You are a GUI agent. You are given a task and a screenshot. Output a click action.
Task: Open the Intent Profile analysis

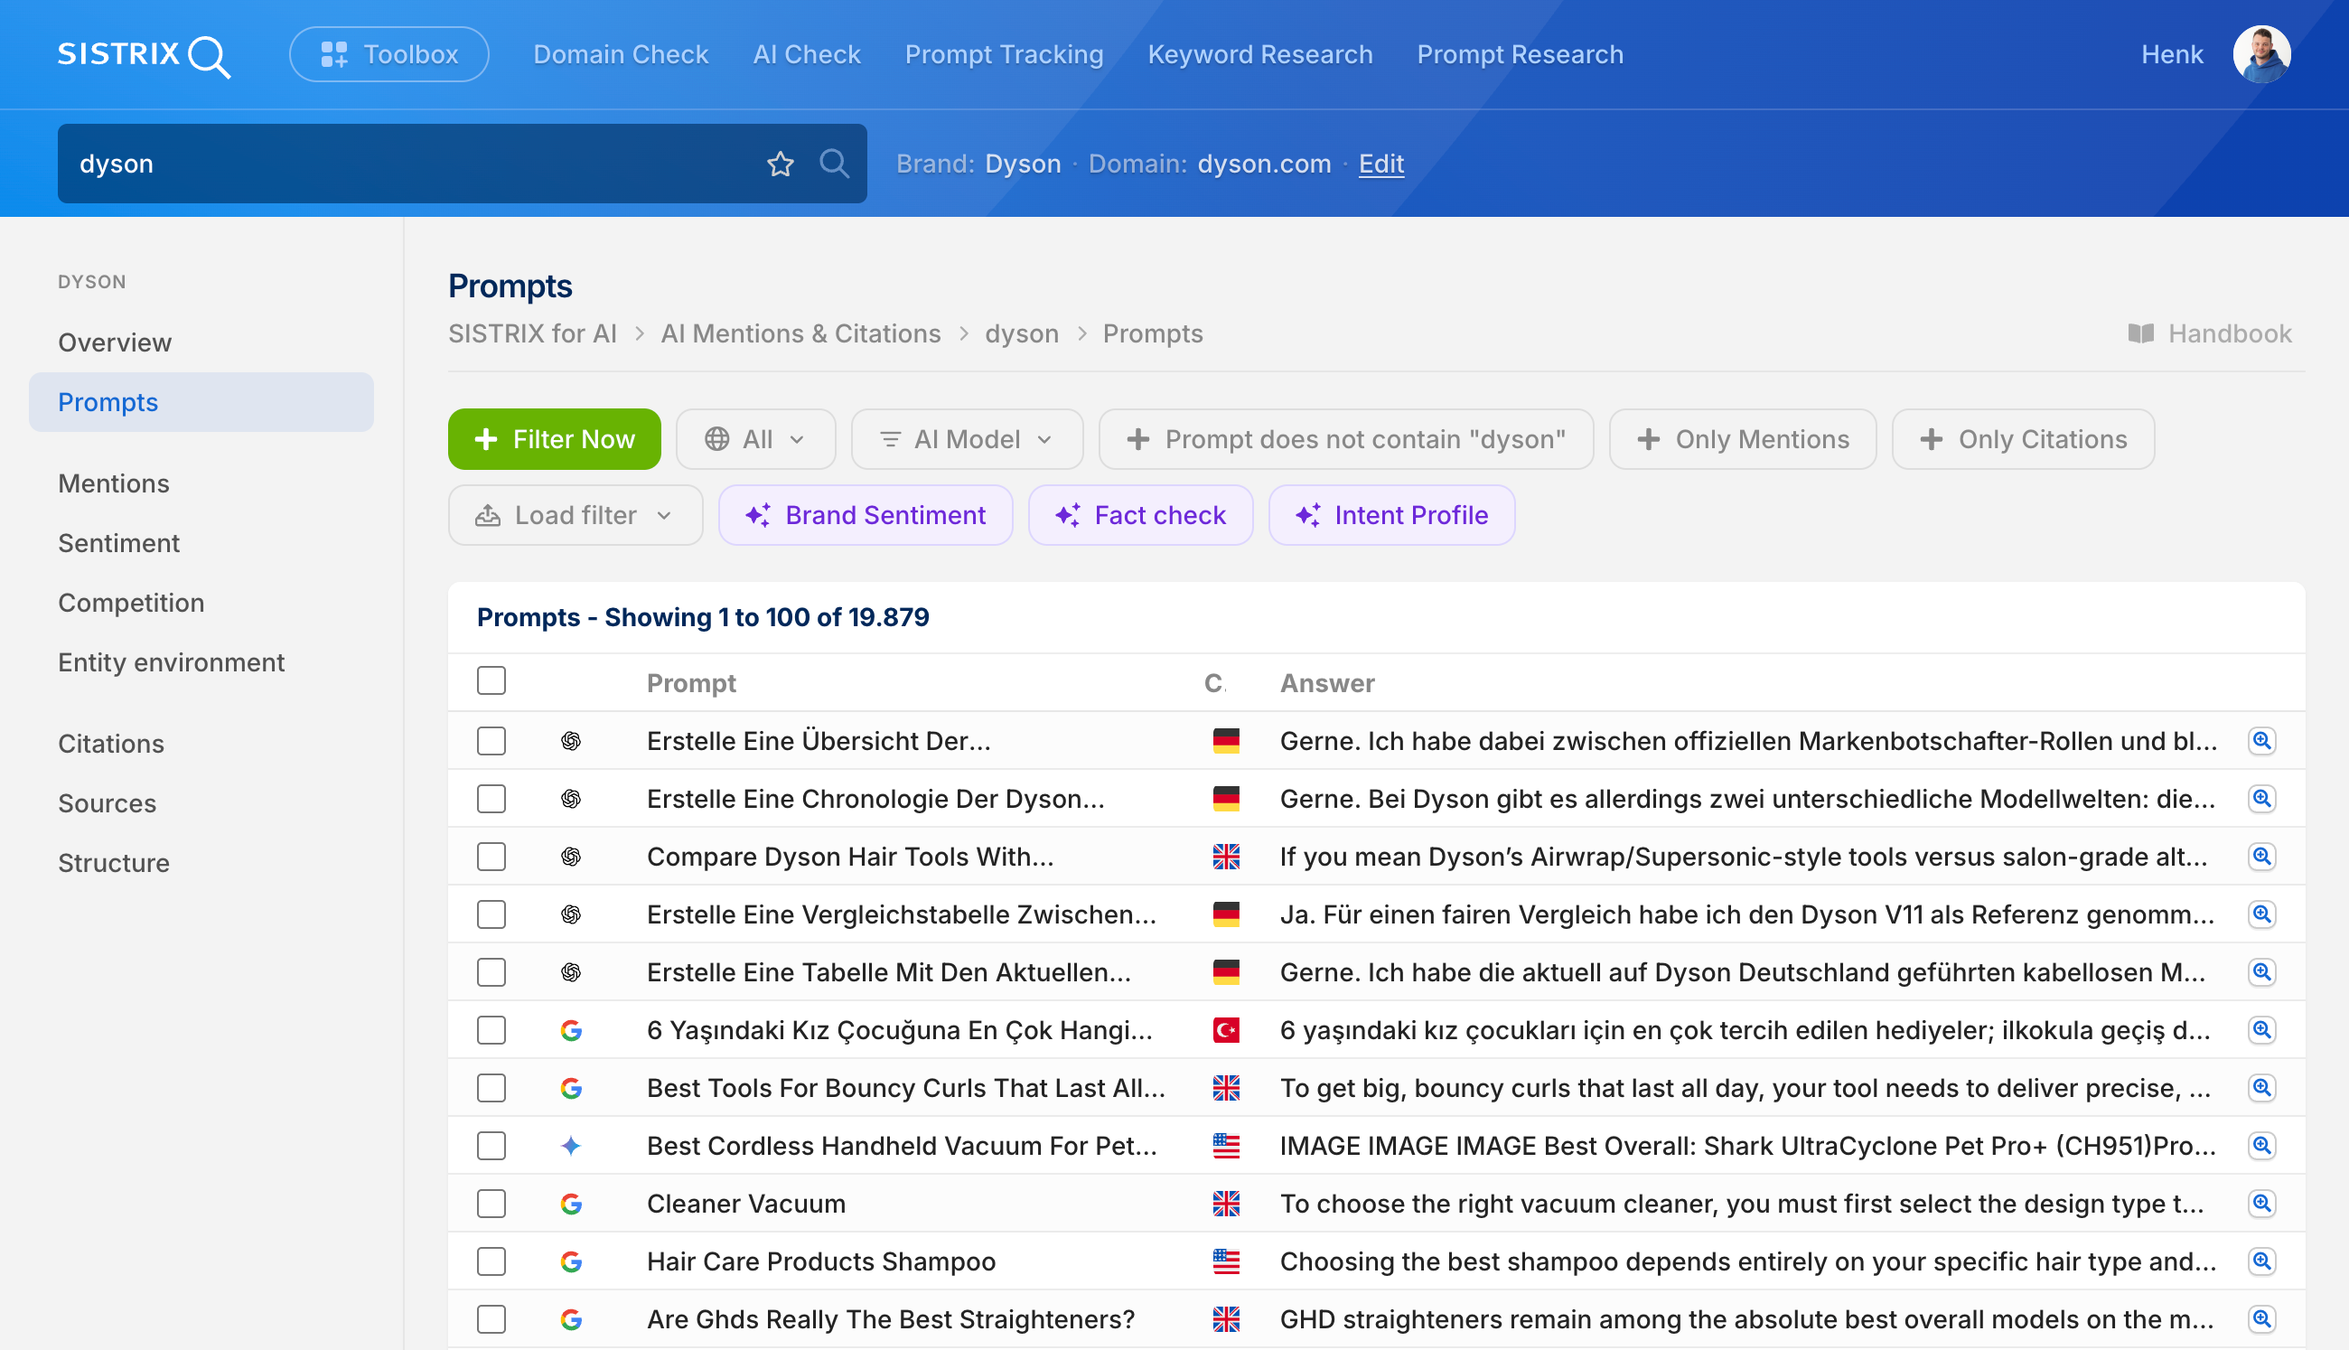click(1391, 516)
